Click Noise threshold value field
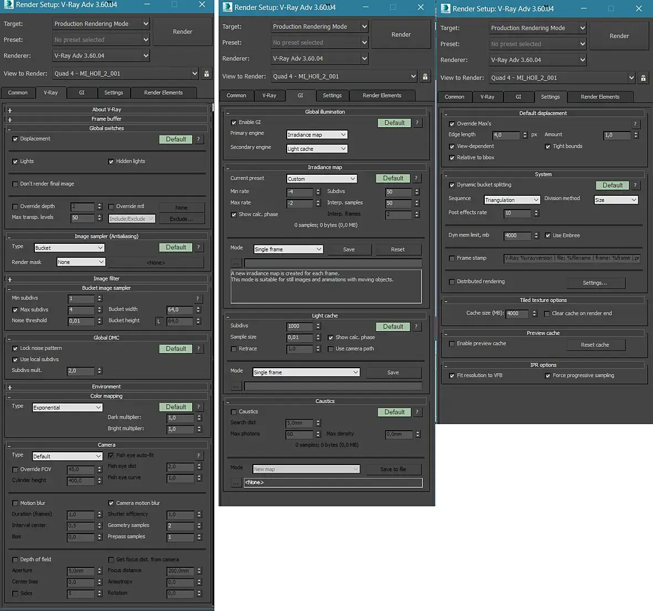653x611 pixels. (x=82, y=321)
